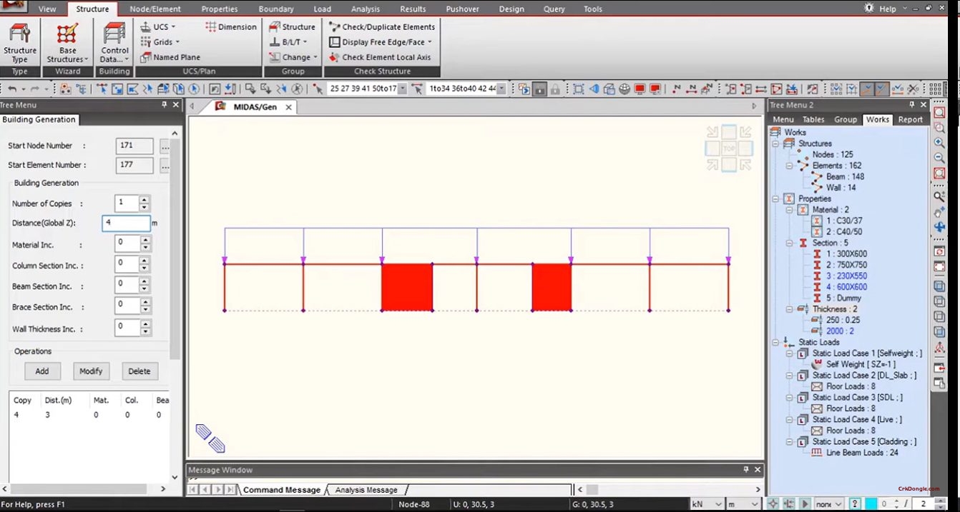This screenshot has width=960, height=512.
Task: Click the Dimension tool
Action: [x=230, y=27]
